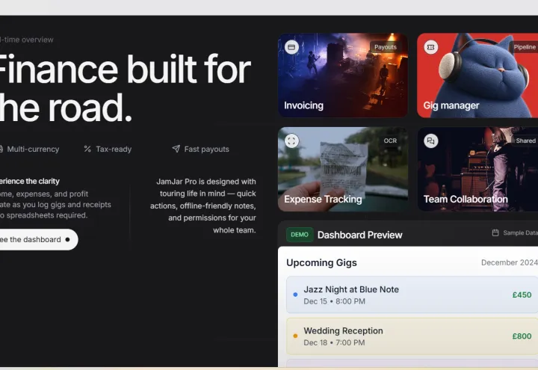Click the Pipeline tag on Gig manager card
The image size is (538, 370).
[x=525, y=47]
